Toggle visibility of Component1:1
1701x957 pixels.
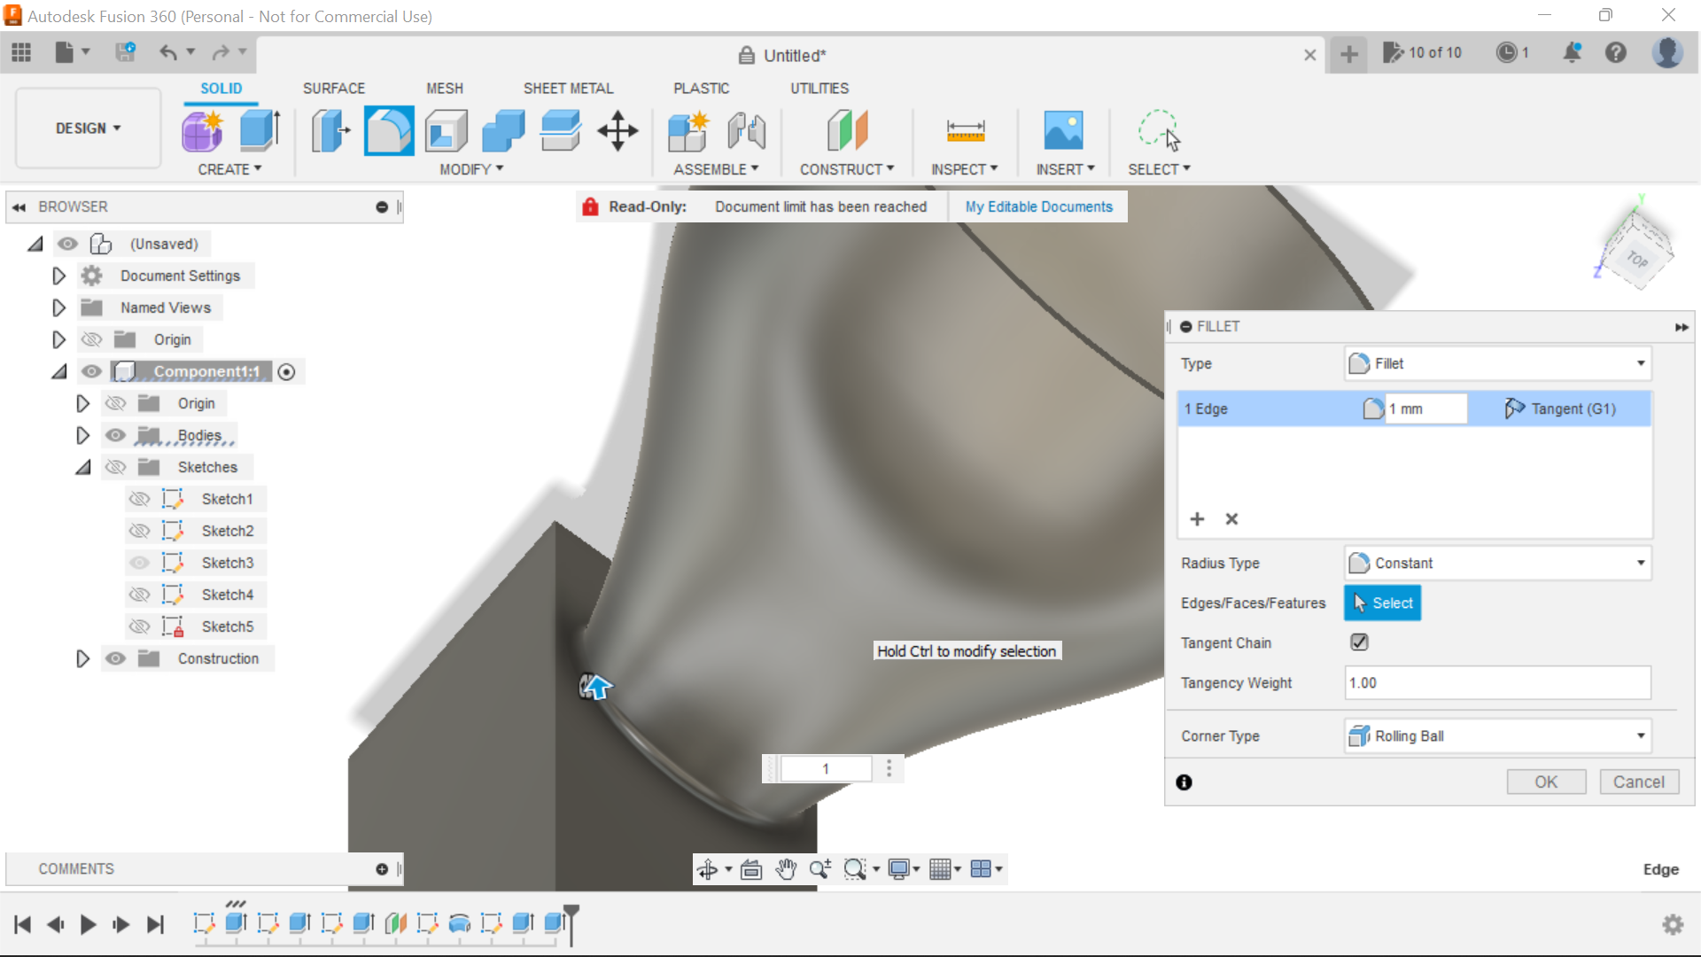(x=91, y=371)
